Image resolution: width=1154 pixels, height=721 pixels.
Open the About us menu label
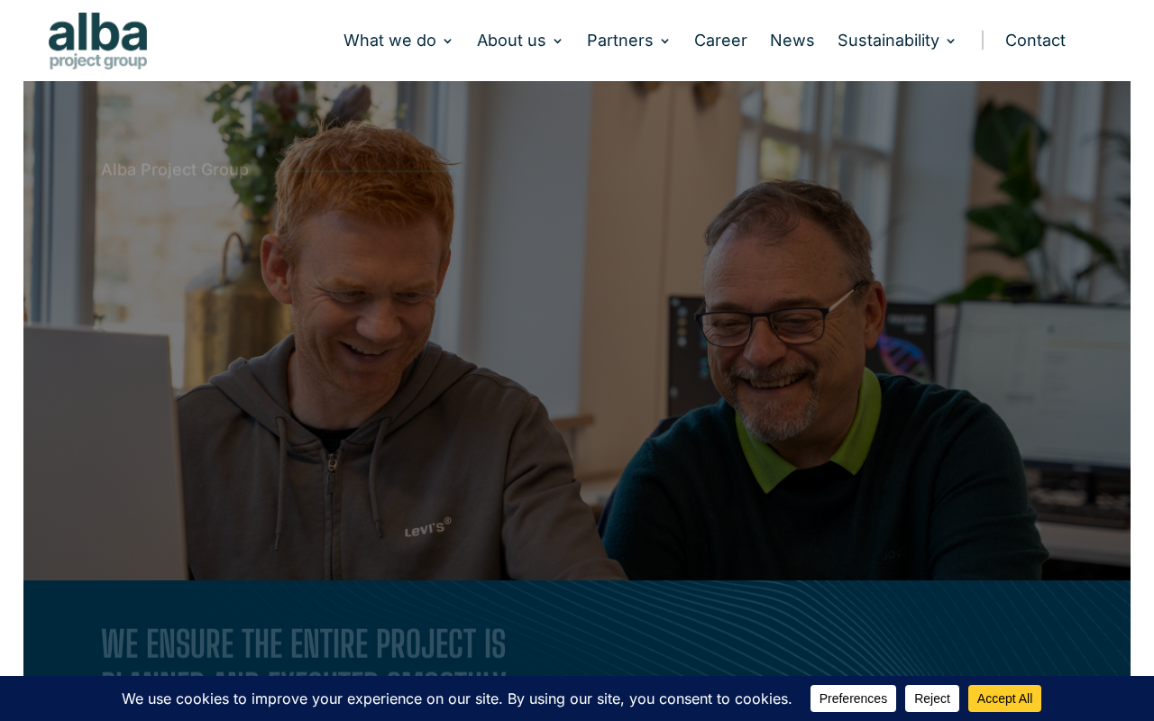pyautogui.click(x=511, y=41)
